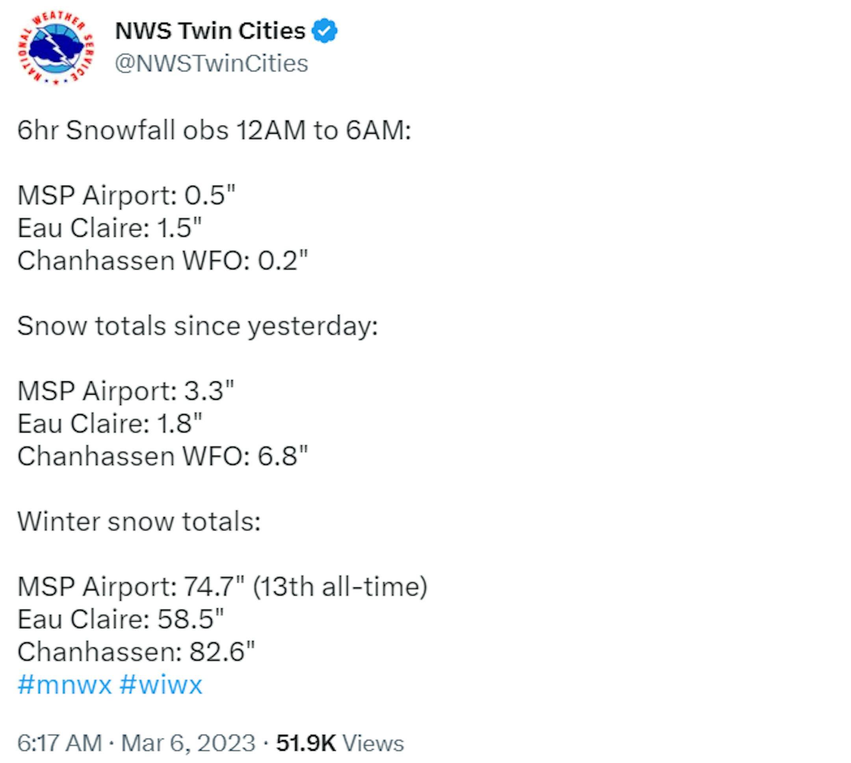Screen dimensions: 851x763
Task: Click the 'Winter snow totals' heading
Action: (139, 522)
